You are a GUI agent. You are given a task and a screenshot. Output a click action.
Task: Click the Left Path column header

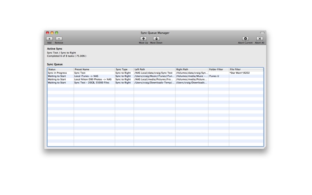[154, 69]
